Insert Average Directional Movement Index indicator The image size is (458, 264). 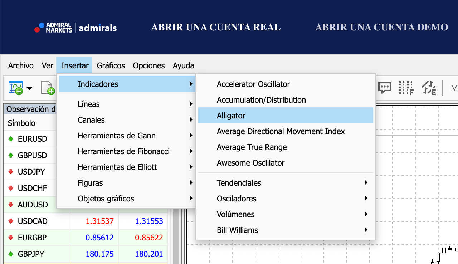point(286,131)
